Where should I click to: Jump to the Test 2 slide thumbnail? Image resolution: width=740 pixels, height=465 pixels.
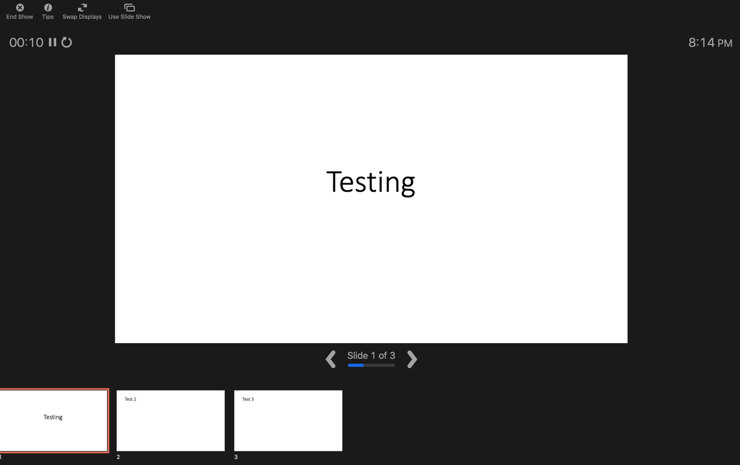click(x=170, y=420)
